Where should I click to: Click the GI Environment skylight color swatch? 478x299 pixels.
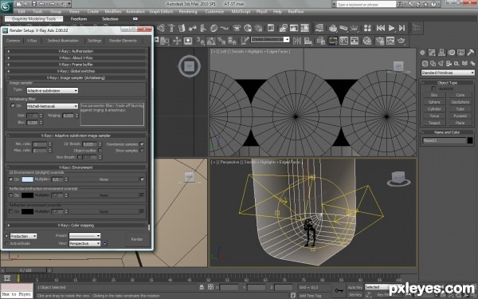tap(27, 179)
